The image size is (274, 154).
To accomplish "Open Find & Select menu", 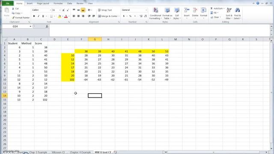I will point(237,14).
